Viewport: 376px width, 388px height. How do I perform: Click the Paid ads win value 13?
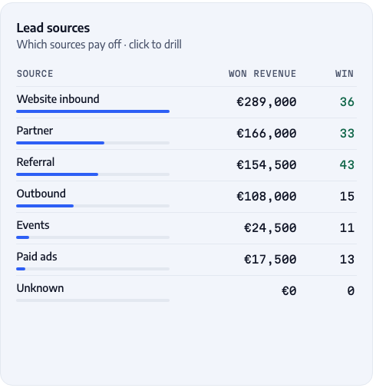[347, 260]
